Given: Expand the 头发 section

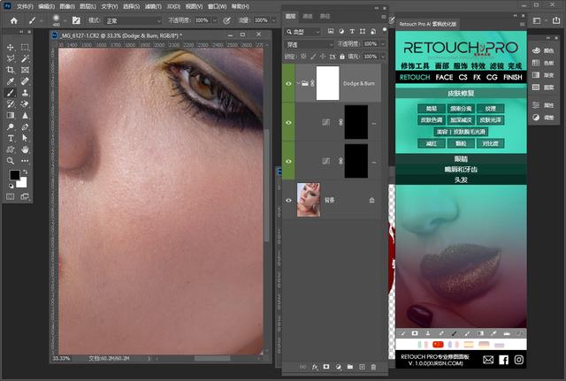Looking at the screenshot, I should 461,179.
